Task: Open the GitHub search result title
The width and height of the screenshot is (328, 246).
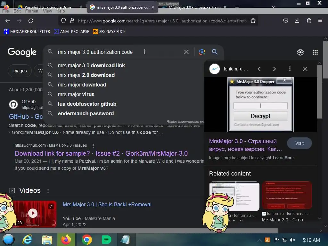Action: click(26, 117)
